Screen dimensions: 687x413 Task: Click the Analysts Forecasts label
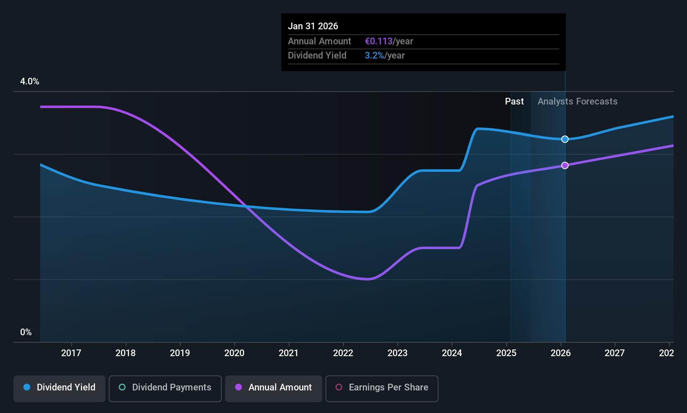click(577, 102)
